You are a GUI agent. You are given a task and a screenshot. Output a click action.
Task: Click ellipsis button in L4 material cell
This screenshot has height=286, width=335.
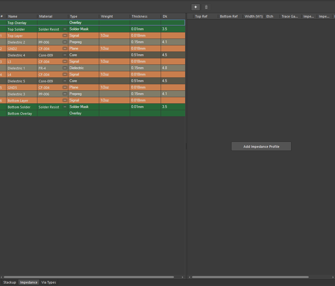coord(65,74)
